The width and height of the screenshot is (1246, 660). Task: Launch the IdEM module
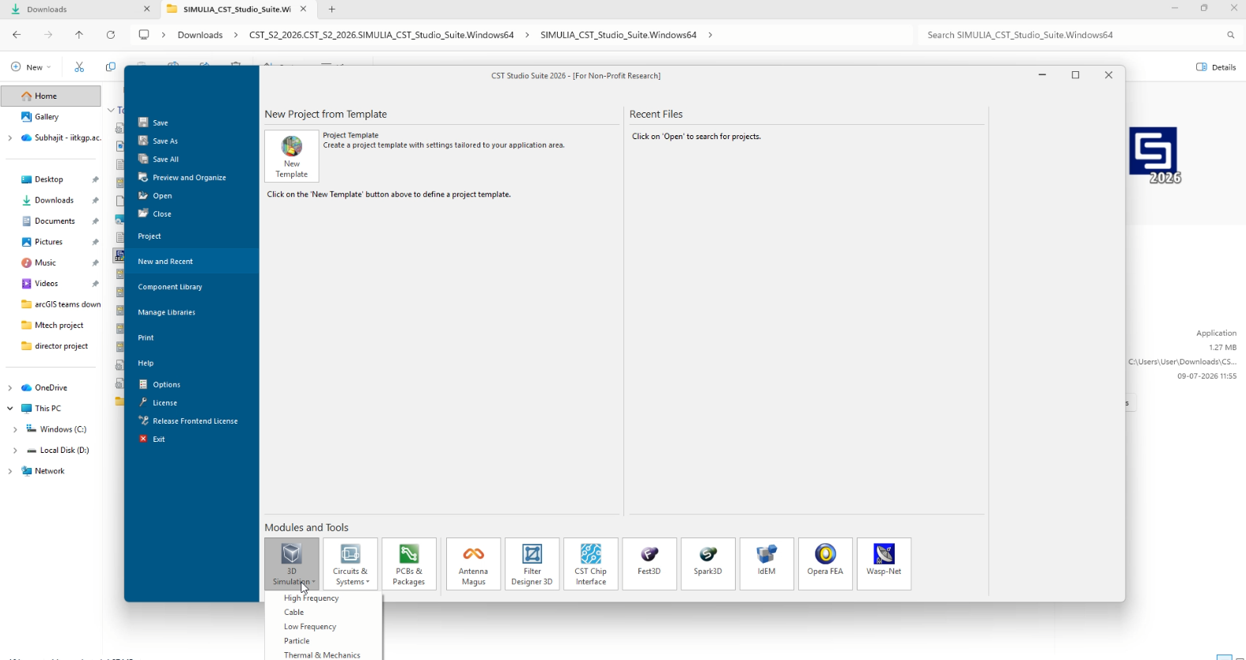pos(766,564)
